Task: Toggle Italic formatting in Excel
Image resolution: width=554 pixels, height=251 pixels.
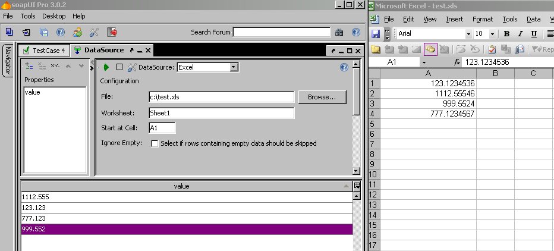Action: coord(520,33)
